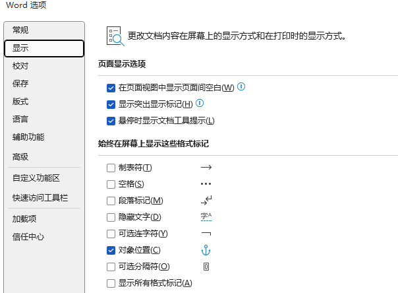Viewport: 398px width, 293px height.
Task: Click the info icon beside 在页面视图中显示页面间空白
Action: [241, 86]
